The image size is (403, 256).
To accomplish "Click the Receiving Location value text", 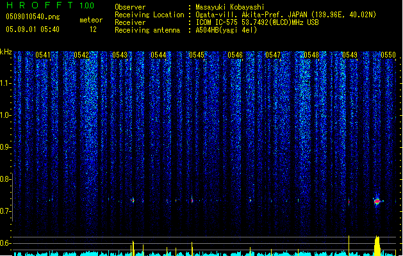I will [286, 15].
